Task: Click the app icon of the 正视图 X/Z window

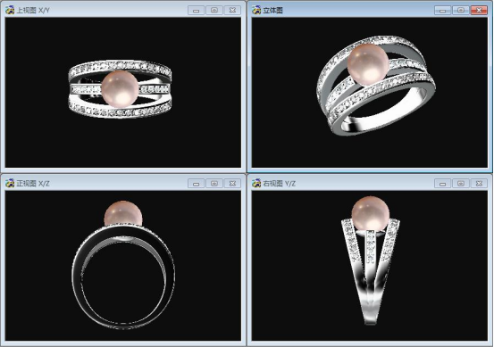Action: click(x=10, y=183)
